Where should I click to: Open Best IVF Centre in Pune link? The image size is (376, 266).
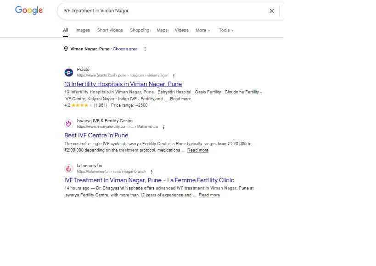pos(96,135)
